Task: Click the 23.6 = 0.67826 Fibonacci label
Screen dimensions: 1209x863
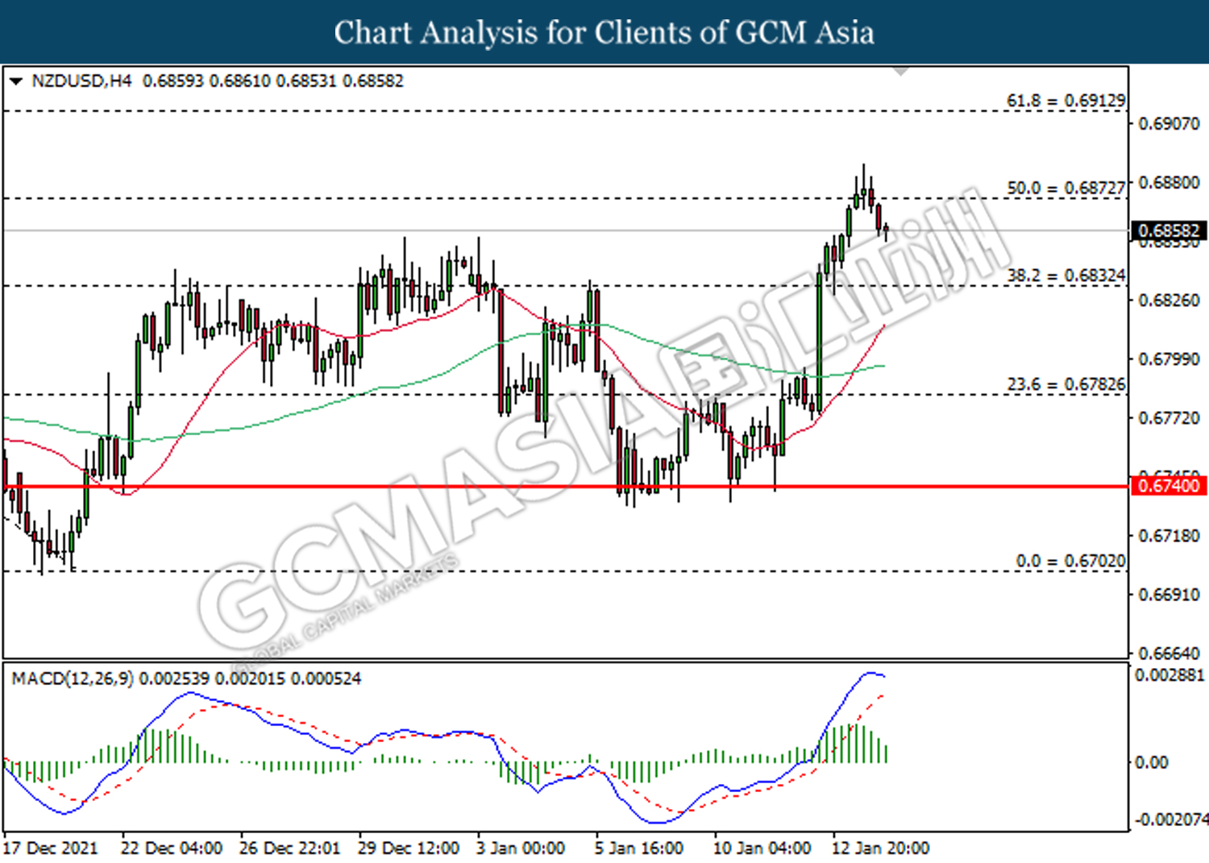Action: [x=1066, y=384]
